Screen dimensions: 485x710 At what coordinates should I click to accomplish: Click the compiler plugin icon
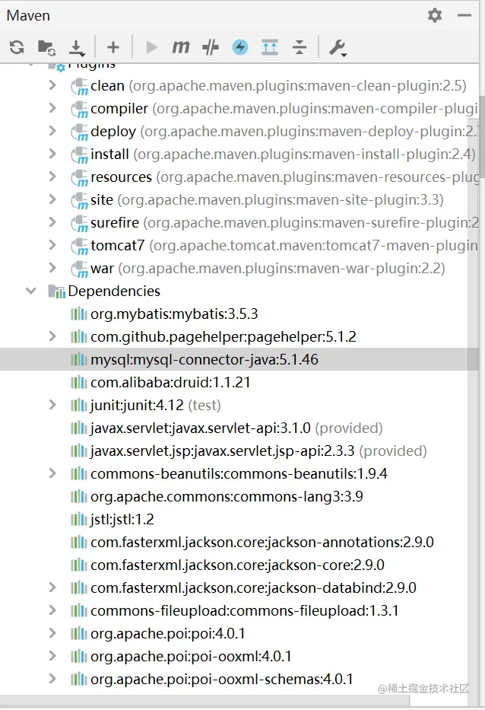tap(79, 109)
